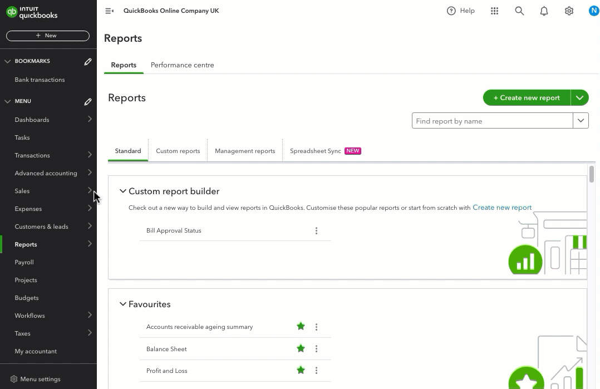Switch to the Custom reports tab
This screenshot has width=600, height=389.
178,151
